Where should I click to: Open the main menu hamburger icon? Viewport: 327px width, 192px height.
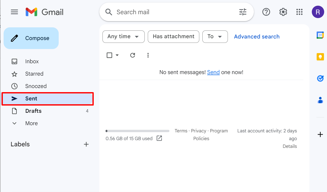pyautogui.click(x=14, y=12)
